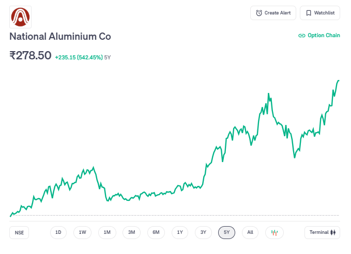Image resolution: width=351 pixels, height=254 pixels.
Task: Switch chart to 6M period
Action: tap(156, 233)
